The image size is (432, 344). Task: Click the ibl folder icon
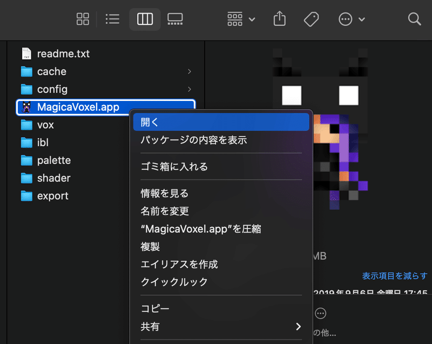(26, 143)
